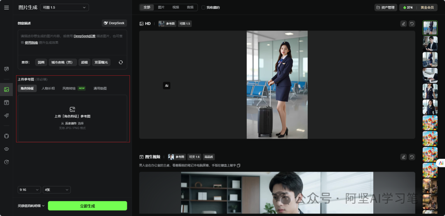Choose the 国画 recommended style chip

(x=41, y=63)
